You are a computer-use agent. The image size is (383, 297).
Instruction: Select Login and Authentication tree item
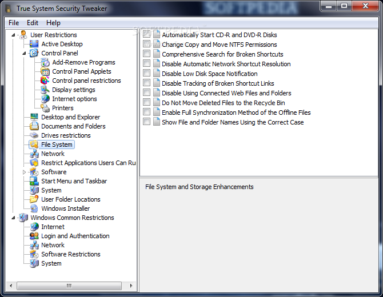point(75,236)
